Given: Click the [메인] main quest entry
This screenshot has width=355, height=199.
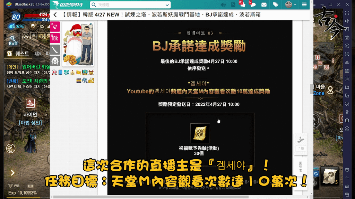Looking at the screenshot, I should 28,69.
